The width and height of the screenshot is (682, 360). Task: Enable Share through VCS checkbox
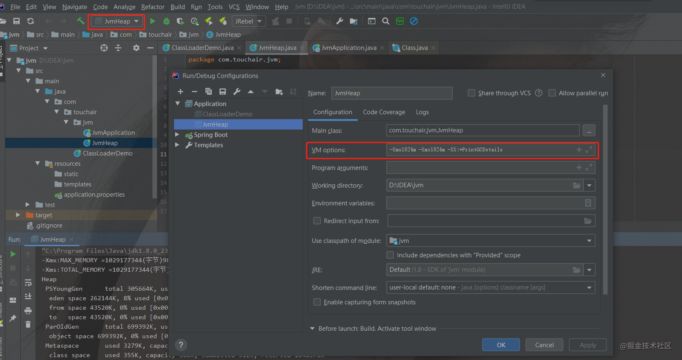point(471,93)
